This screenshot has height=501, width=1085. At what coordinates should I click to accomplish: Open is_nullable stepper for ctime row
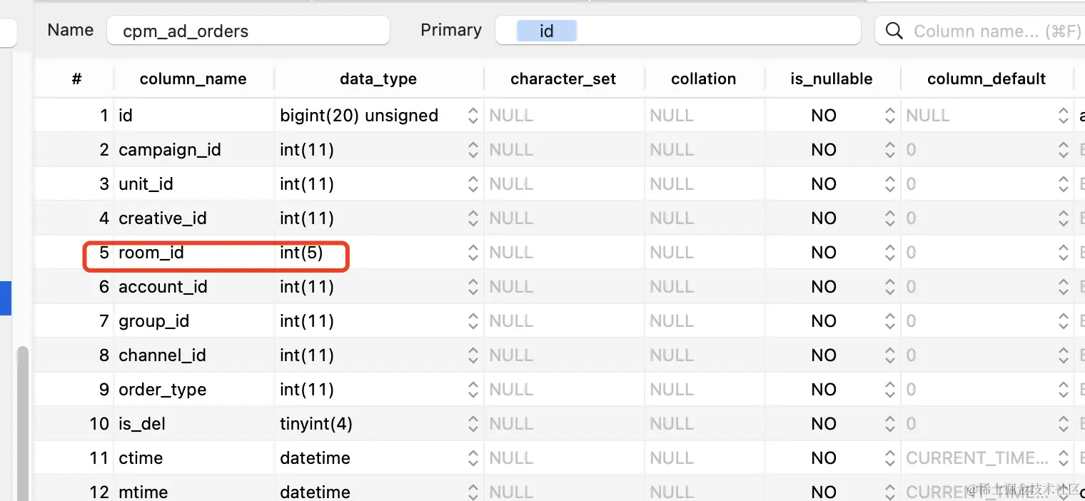point(889,458)
